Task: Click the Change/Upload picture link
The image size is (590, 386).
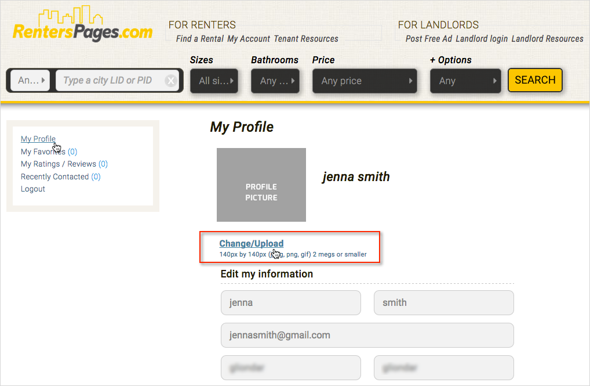Action: [252, 244]
